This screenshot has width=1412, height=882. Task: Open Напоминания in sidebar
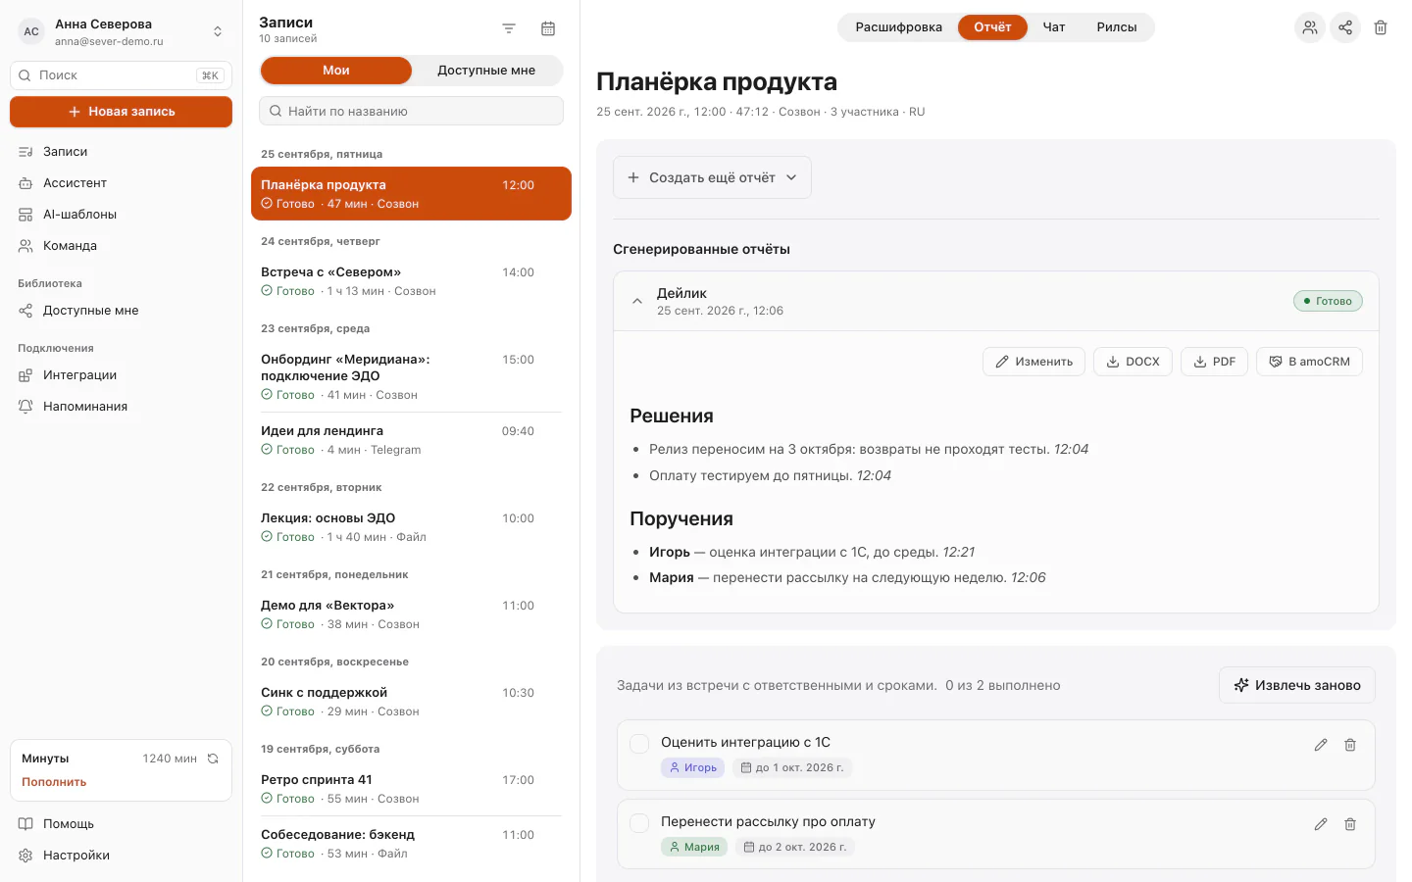coord(121,407)
